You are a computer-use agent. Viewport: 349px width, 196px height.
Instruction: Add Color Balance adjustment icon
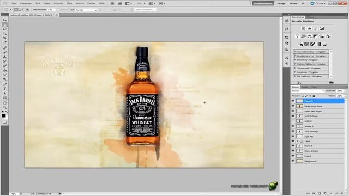[x=309, y=36]
